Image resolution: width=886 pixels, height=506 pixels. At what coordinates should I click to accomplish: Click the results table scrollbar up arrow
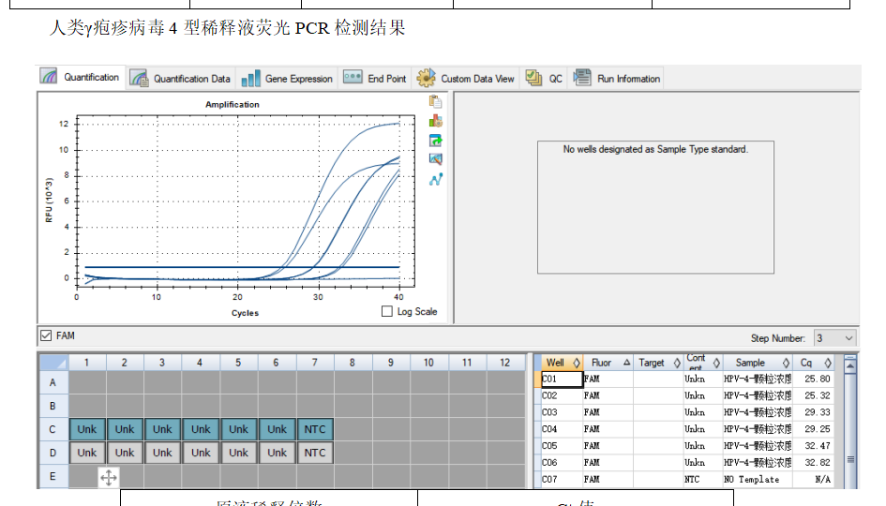point(849,365)
